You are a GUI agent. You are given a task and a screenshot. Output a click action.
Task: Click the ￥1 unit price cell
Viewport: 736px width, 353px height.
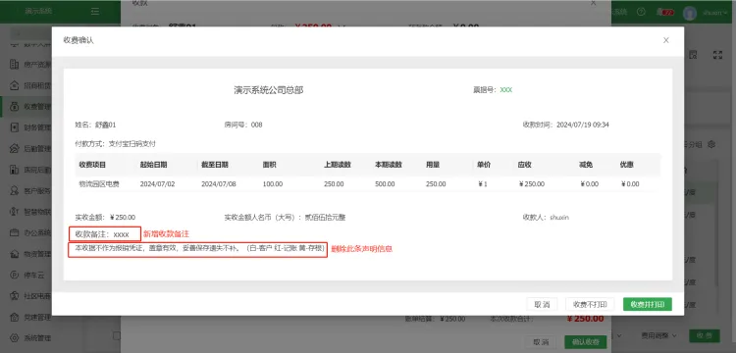coord(483,184)
